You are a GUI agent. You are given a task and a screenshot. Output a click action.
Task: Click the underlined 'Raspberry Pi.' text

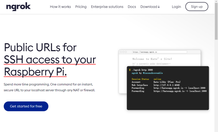(35, 72)
